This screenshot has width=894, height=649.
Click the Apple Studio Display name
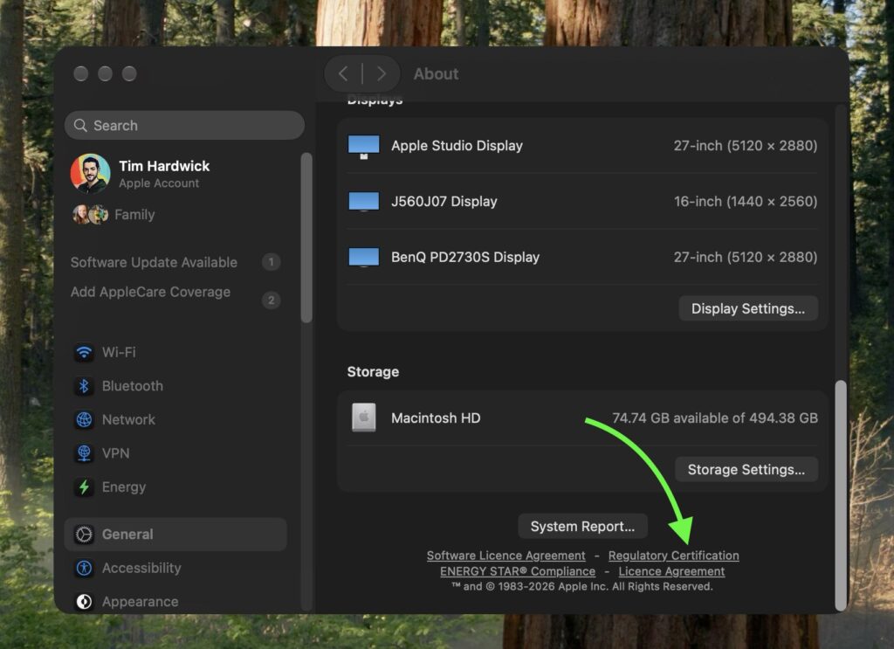click(x=457, y=146)
